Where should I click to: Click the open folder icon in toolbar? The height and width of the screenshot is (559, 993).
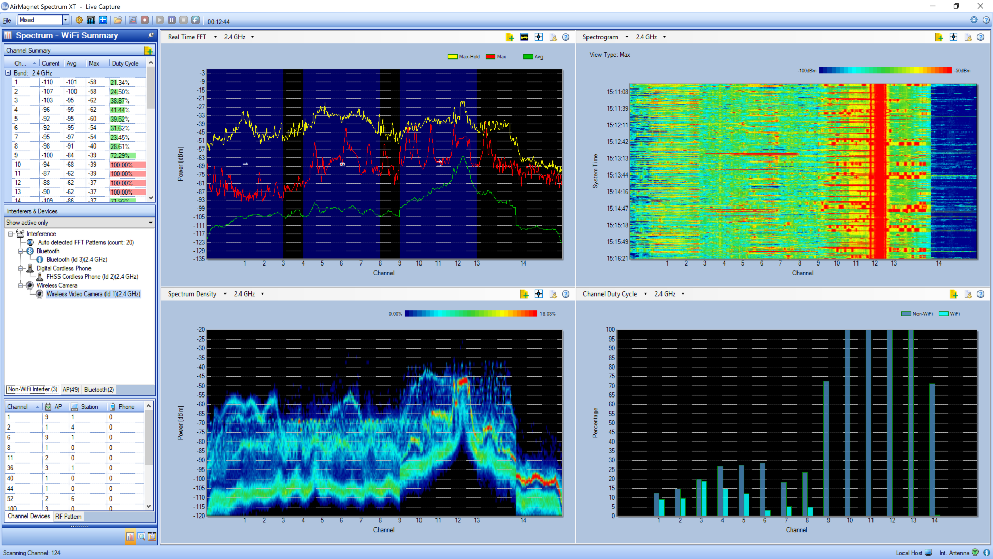(118, 20)
